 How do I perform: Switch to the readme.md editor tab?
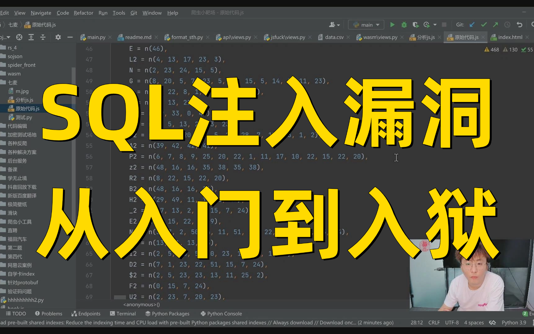click(x=138, y=37)
